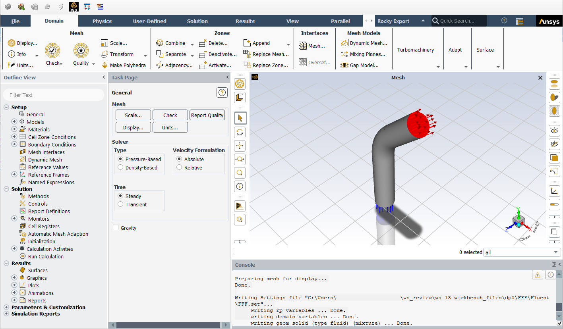563x329 pixels.
Task: Click the Make Polyhedra icon
Action: [x=105, y=65]
